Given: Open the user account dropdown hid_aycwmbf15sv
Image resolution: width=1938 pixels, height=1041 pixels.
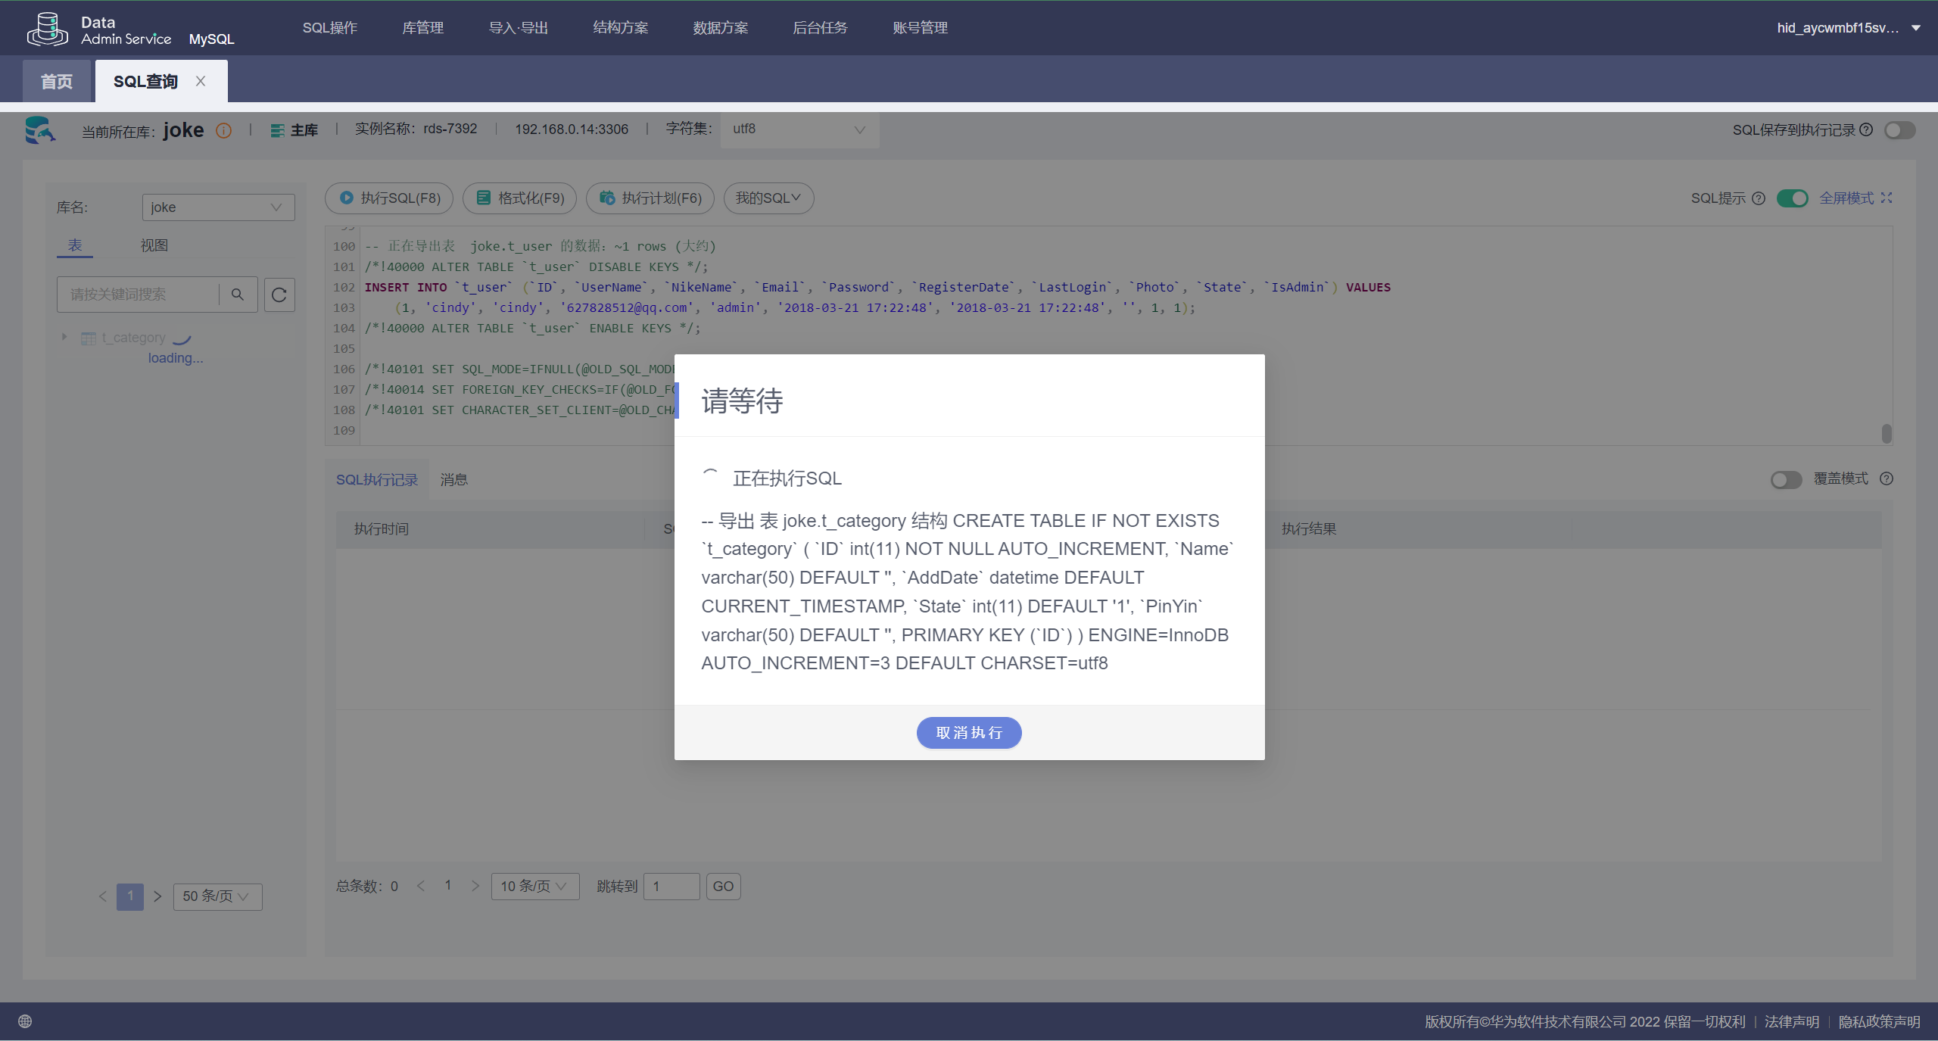Looking at the screenshot, I should (1849, 28).
